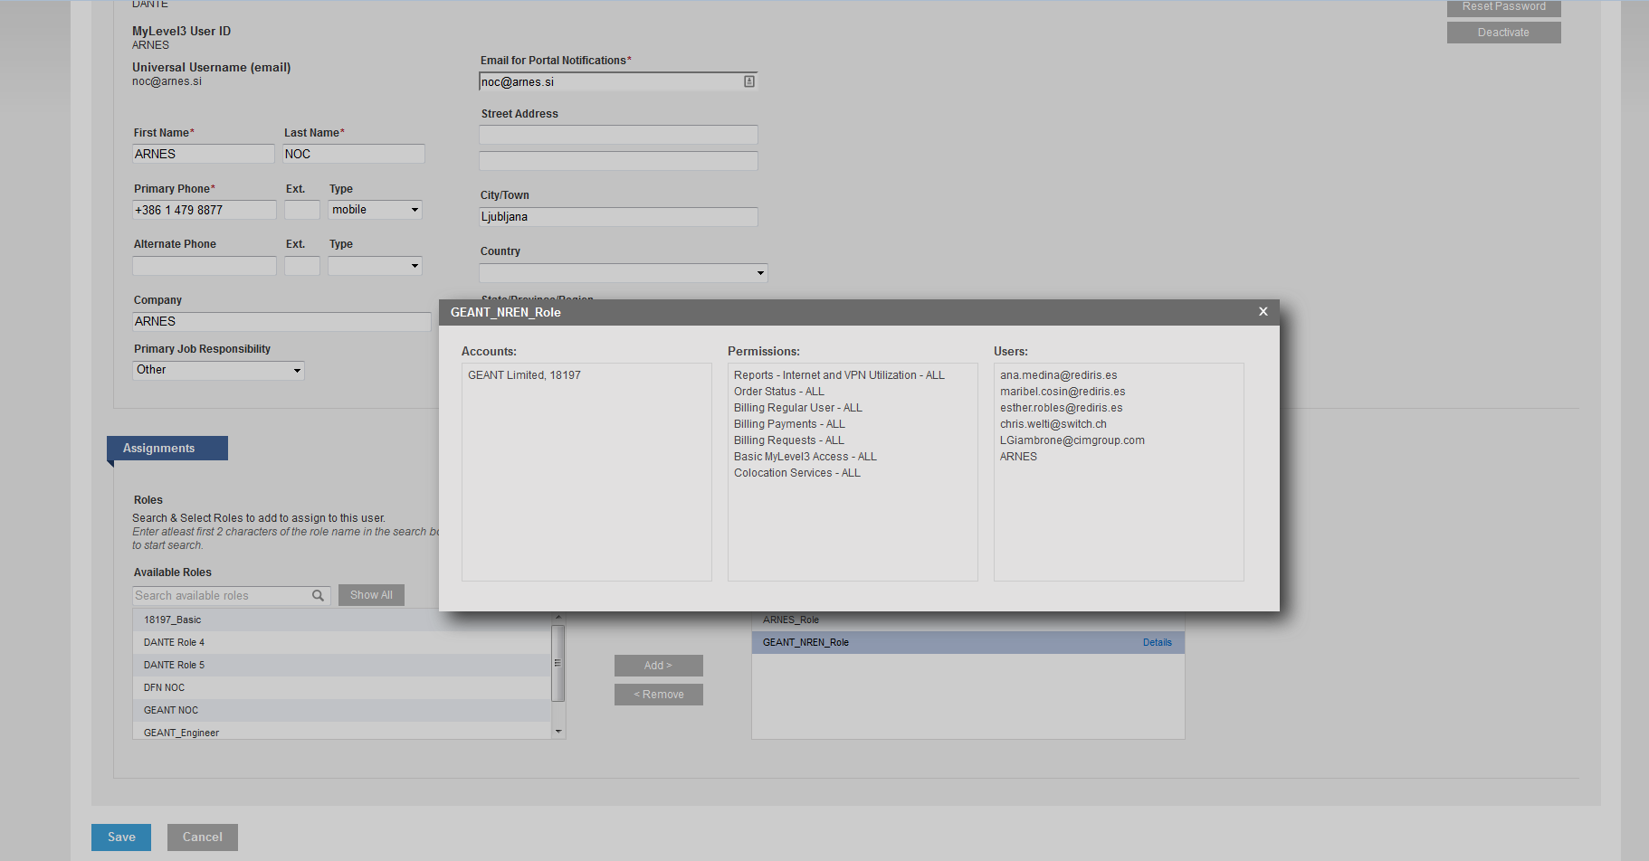Select DFN NOC in Available Roles
The image size is (1649, 861).
tap(342, 687)
